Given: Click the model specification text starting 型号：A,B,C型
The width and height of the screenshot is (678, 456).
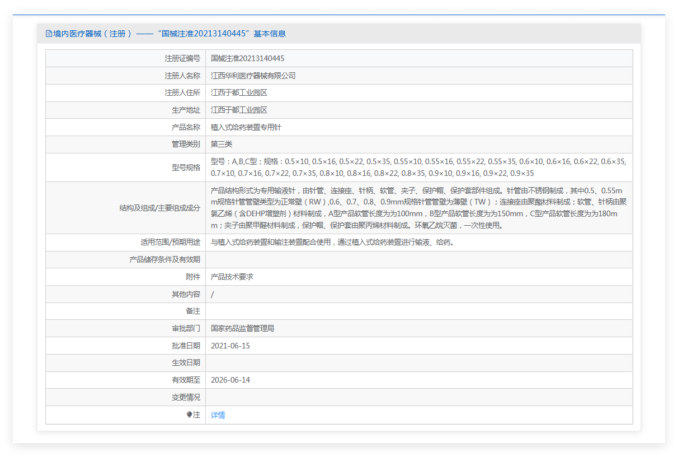Looking at the screenshot, I should [x=419, y=167].
